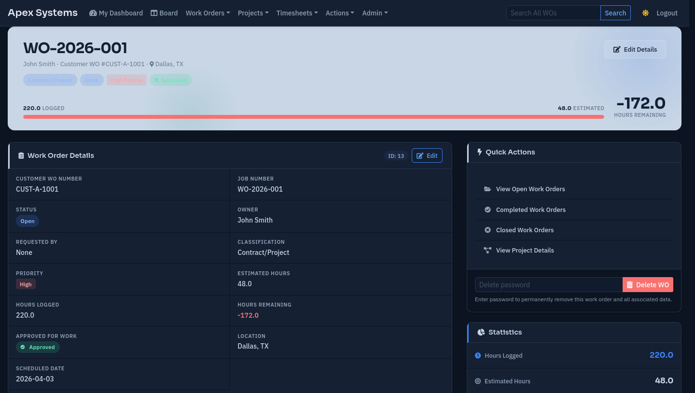695x393 pixels.
Task: Click the diagram icon beside View Project Details
Action: pos(487,251)
